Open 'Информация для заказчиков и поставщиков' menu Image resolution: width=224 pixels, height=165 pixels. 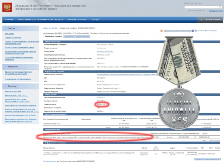(x=41, y=19)
